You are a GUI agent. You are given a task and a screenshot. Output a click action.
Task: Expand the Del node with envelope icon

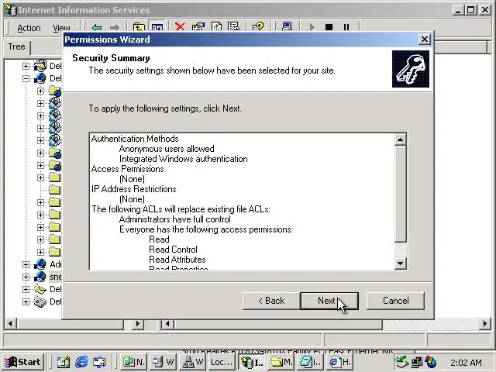pos(26,289)
